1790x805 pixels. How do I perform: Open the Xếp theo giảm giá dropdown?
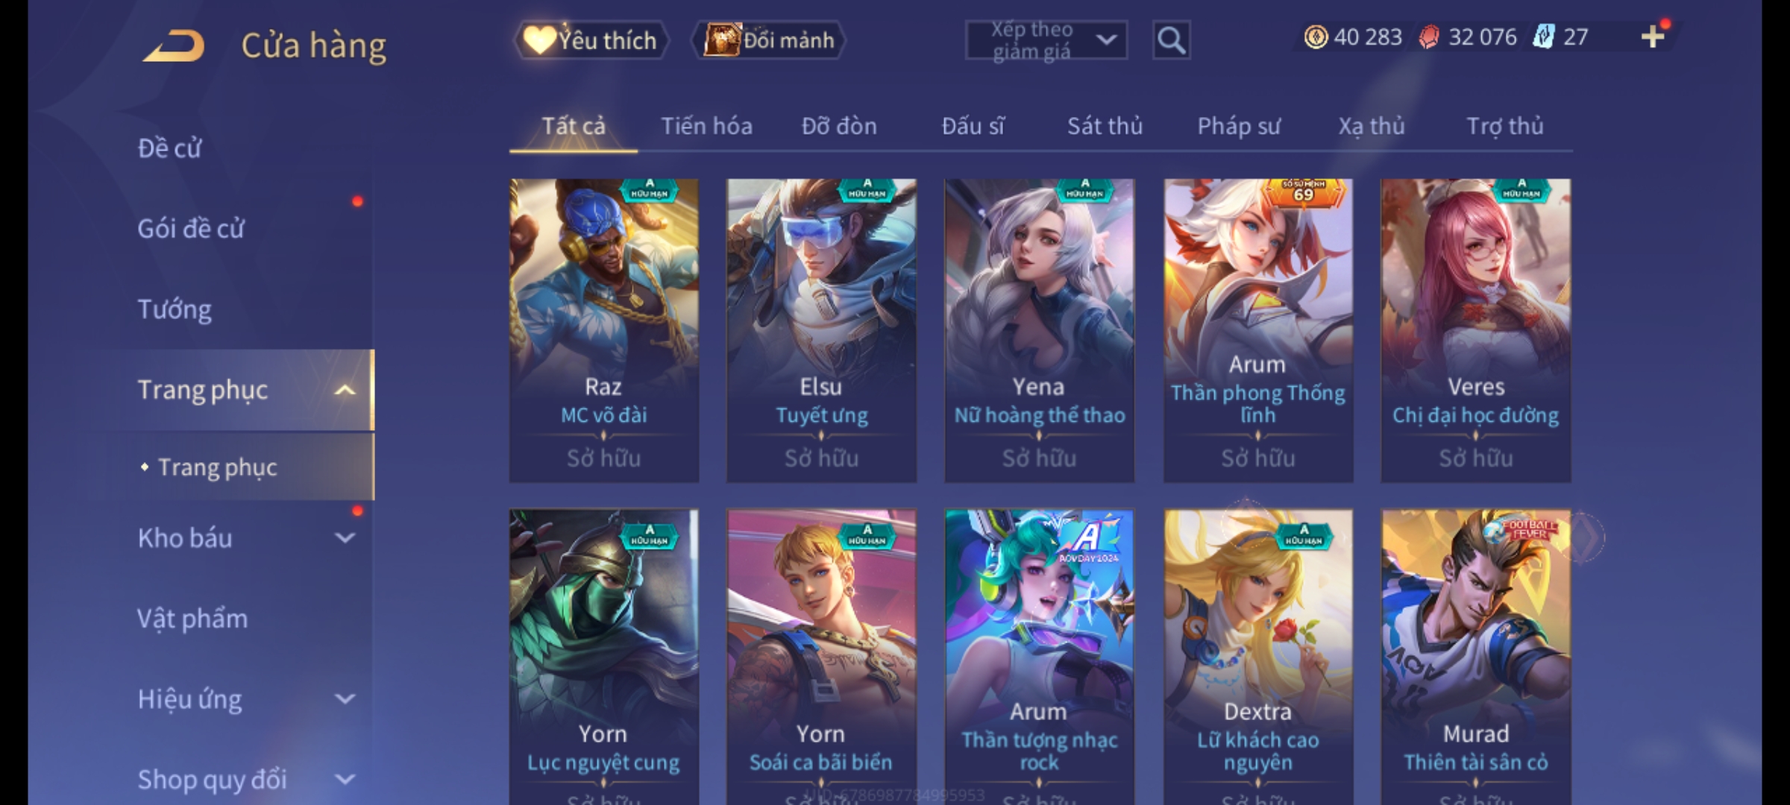click(1046, 40)
